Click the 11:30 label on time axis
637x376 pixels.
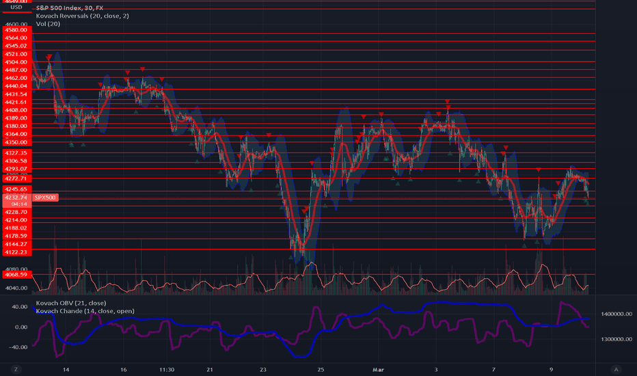(x=167, y=369)
